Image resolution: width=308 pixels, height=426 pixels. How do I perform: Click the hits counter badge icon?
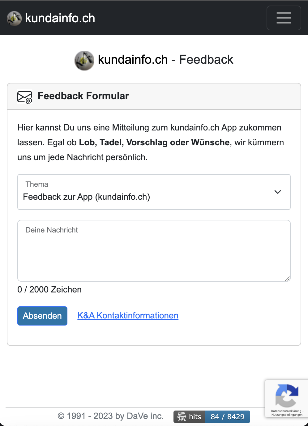click(182, 417)
